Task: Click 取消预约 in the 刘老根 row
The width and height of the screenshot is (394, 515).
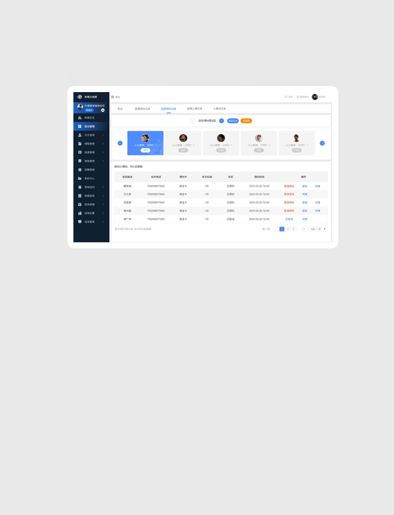Action: 289,202
